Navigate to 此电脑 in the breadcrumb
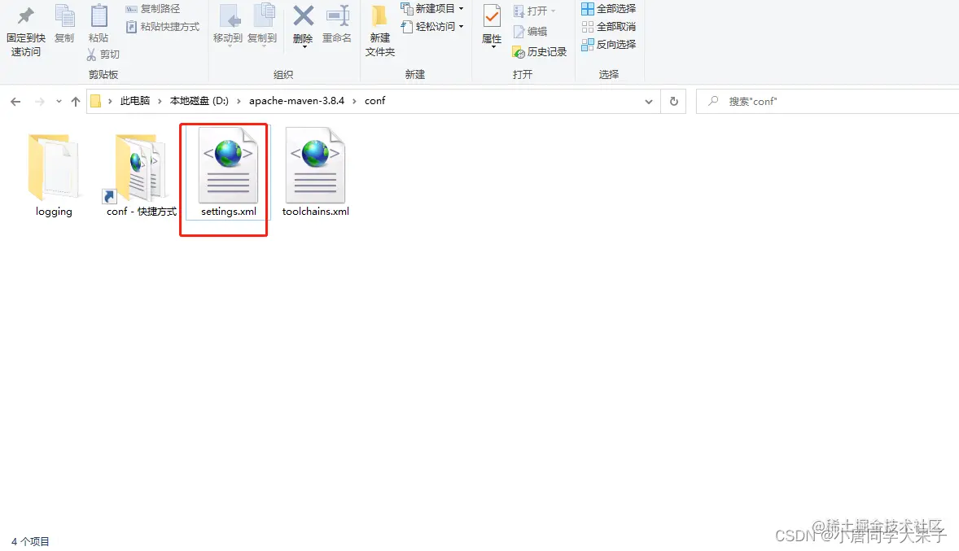 (134, 101)
